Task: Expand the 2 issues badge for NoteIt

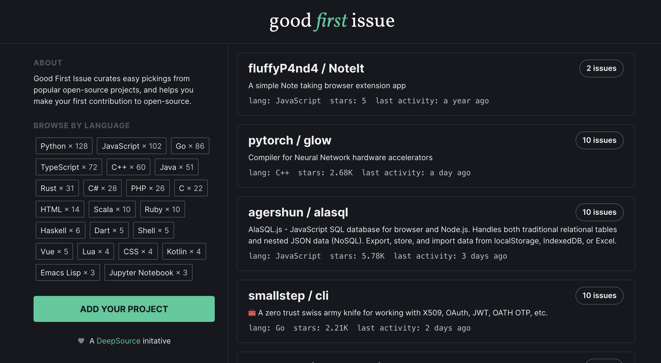Action: (601, 68)
